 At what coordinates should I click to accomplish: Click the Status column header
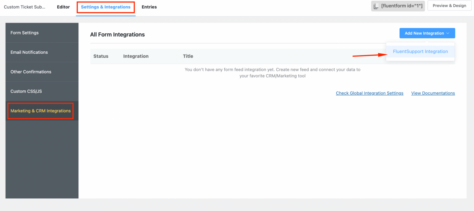point(101,56)
